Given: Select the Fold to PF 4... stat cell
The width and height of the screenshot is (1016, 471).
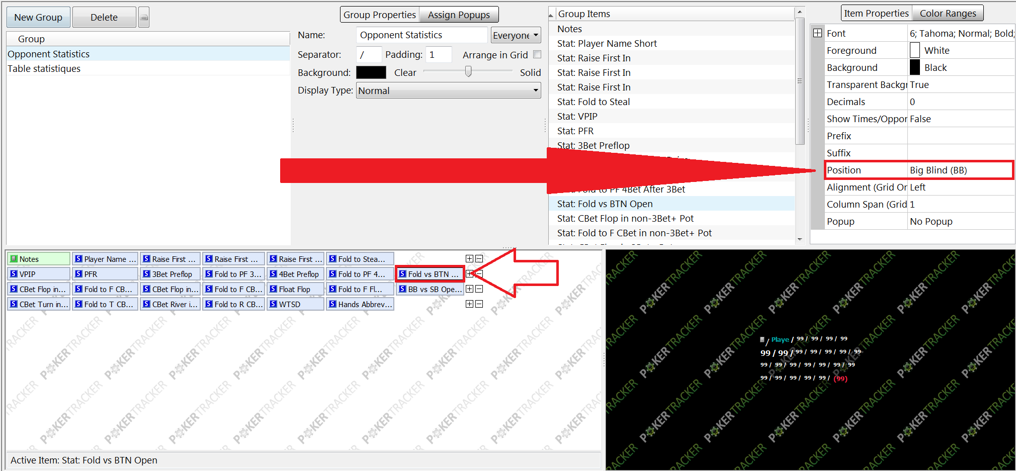Looking at the screenshot, I should click(360, 274).
